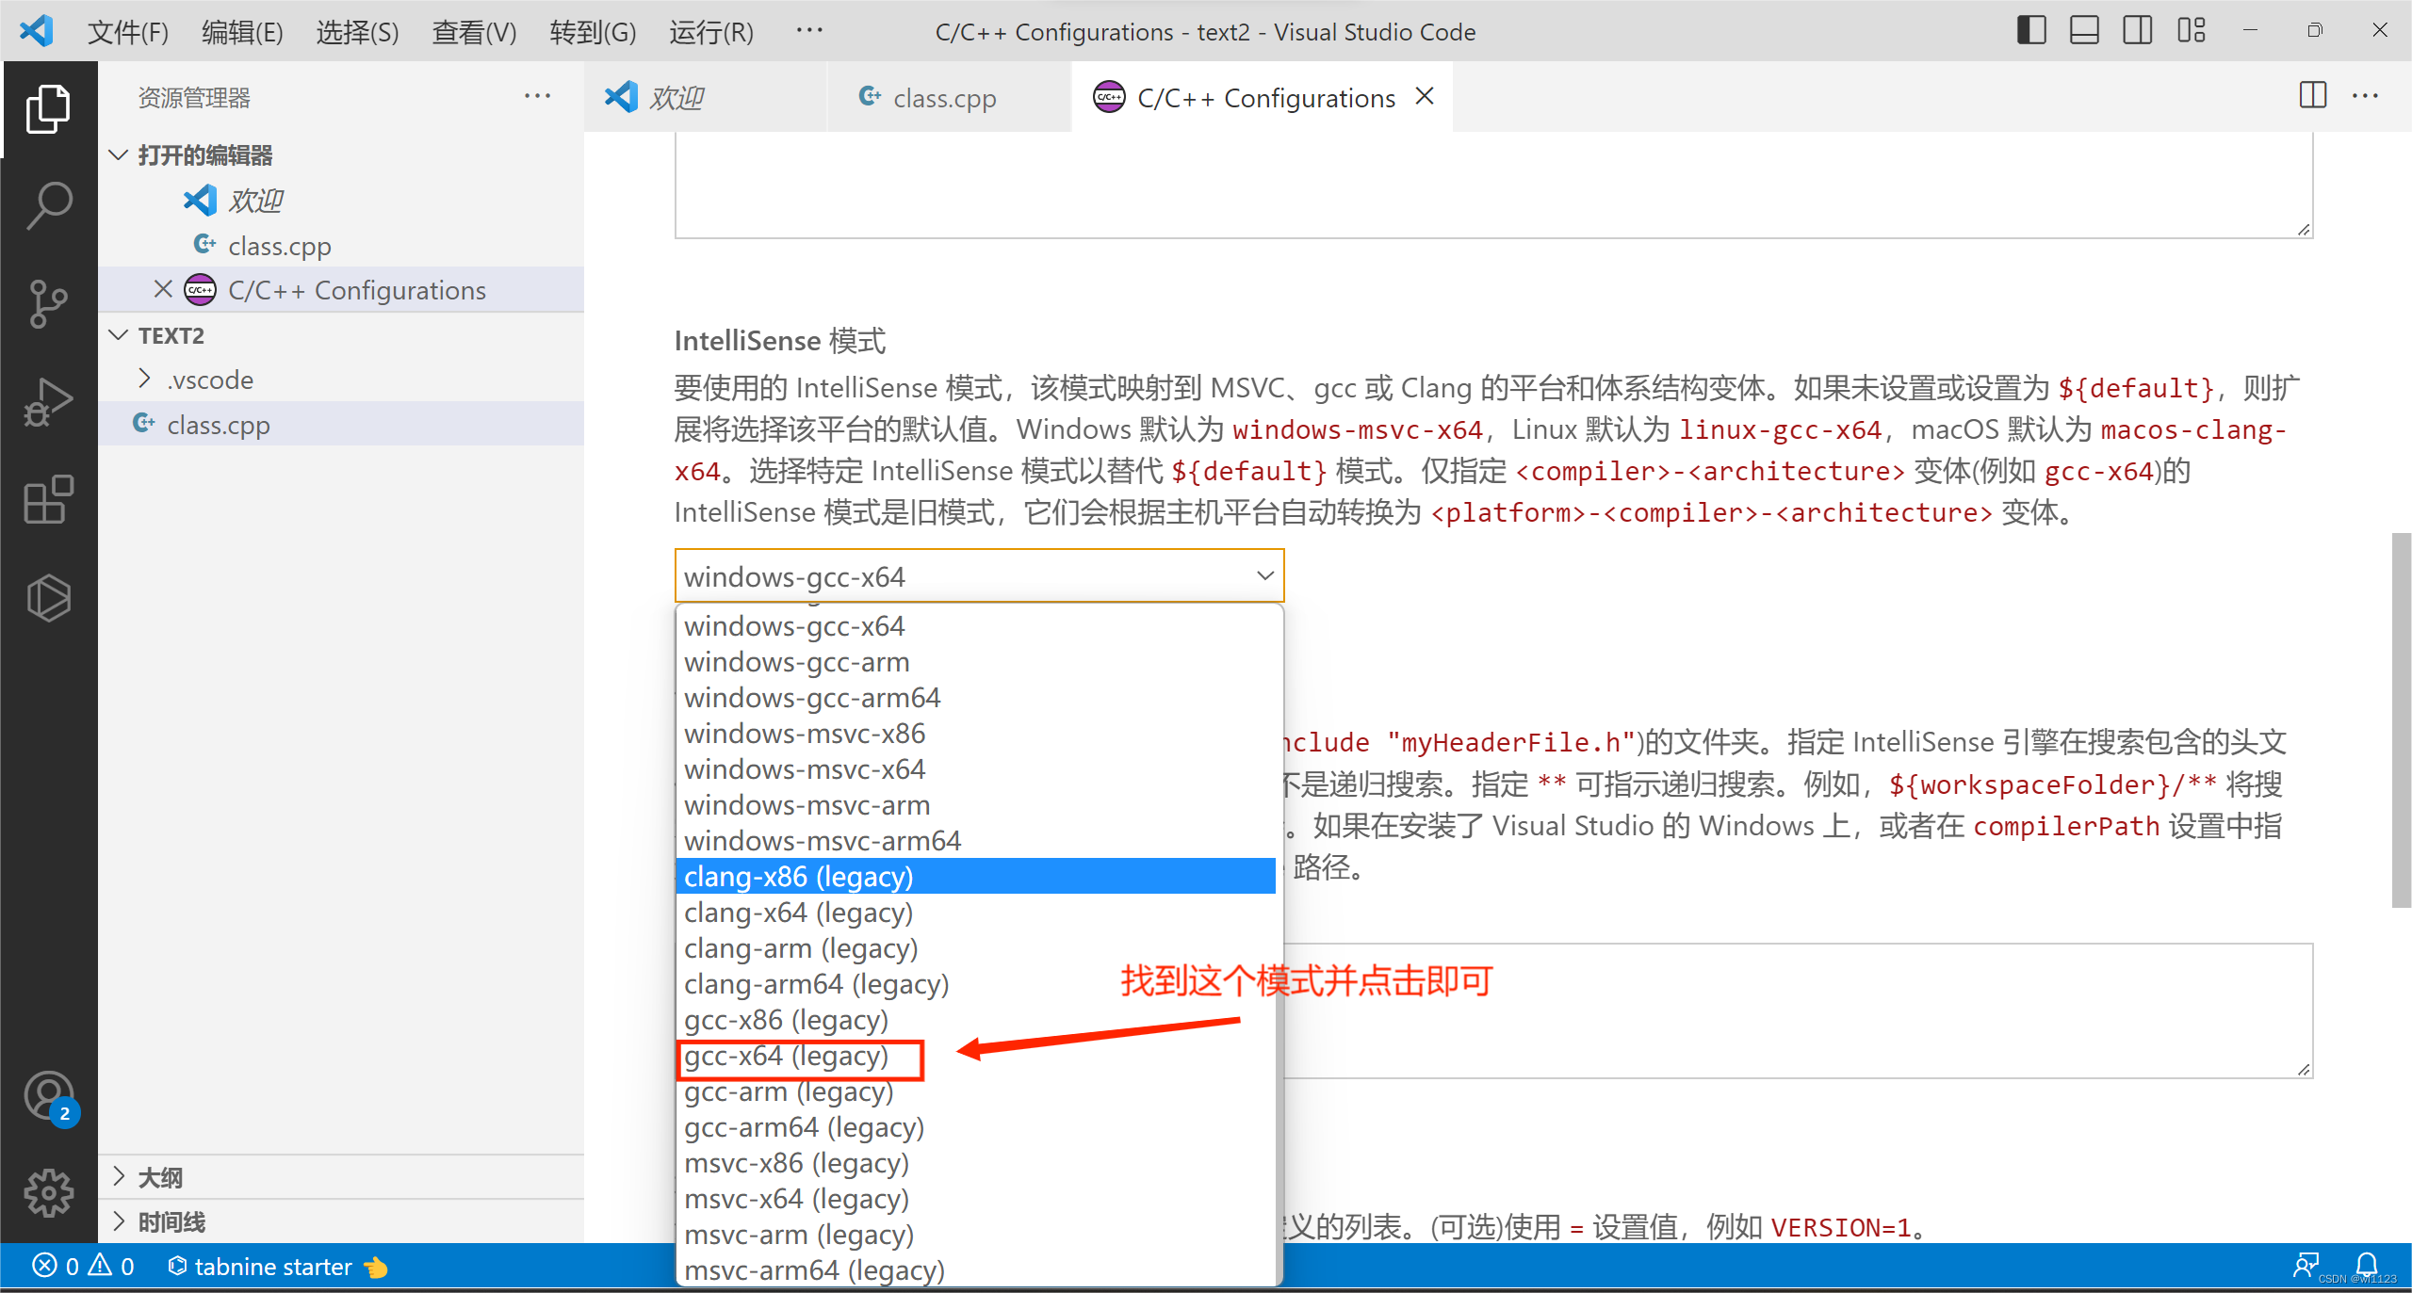This screenshot has height=1293, width=2412.
Task: Select windows-msvc-arm option
Action: 976,804
